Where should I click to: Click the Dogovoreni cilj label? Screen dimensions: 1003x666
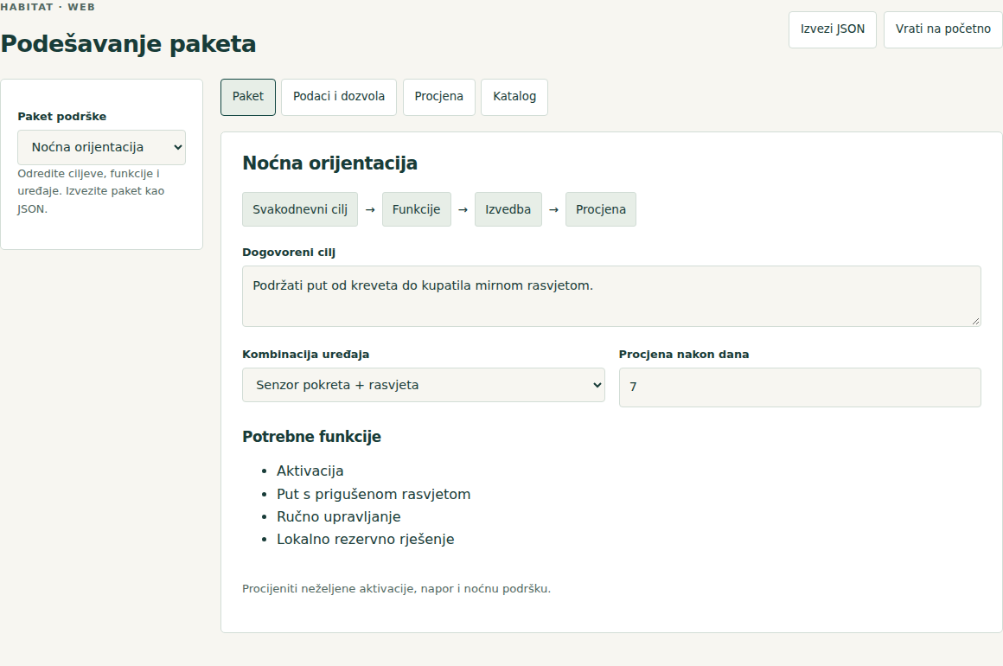click(x=289, y=252)
